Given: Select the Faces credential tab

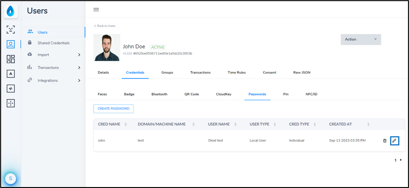Looking at the screenshot, I should pos(102,94).
